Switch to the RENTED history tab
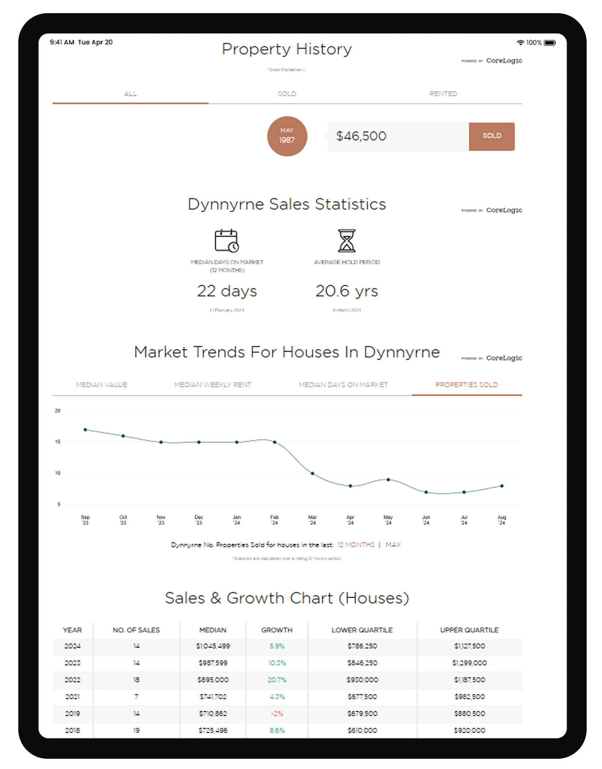 click(x=443, y=94)
